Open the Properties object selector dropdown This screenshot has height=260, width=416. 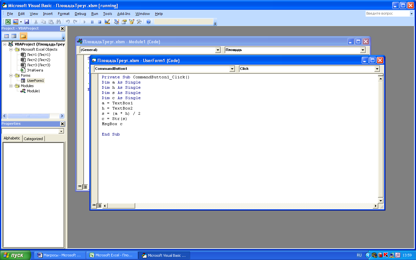point(61,131)
